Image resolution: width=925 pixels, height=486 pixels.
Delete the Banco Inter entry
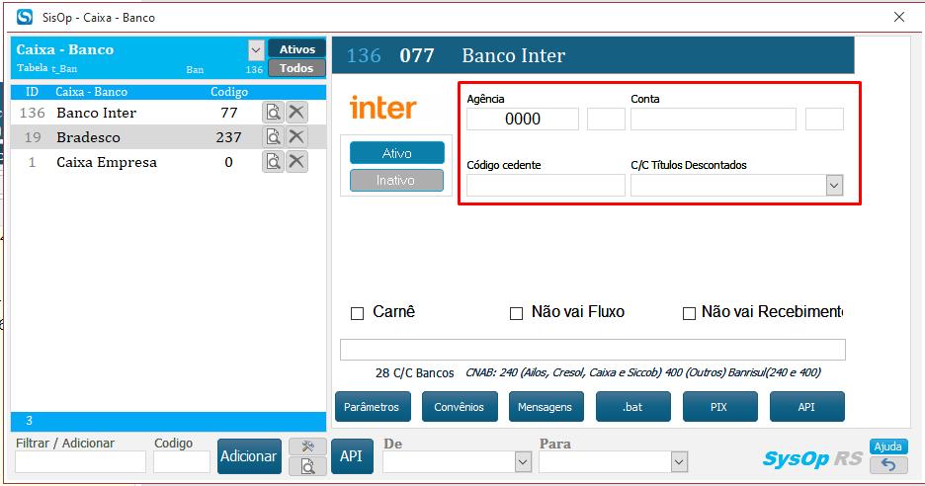pos(296,113)
